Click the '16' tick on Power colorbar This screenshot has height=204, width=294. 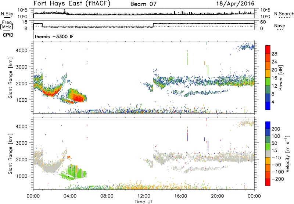click(274, 78)
